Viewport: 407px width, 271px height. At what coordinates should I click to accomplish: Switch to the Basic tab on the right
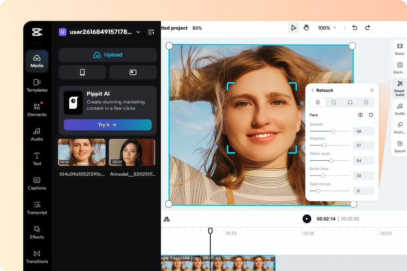point(399,49)
